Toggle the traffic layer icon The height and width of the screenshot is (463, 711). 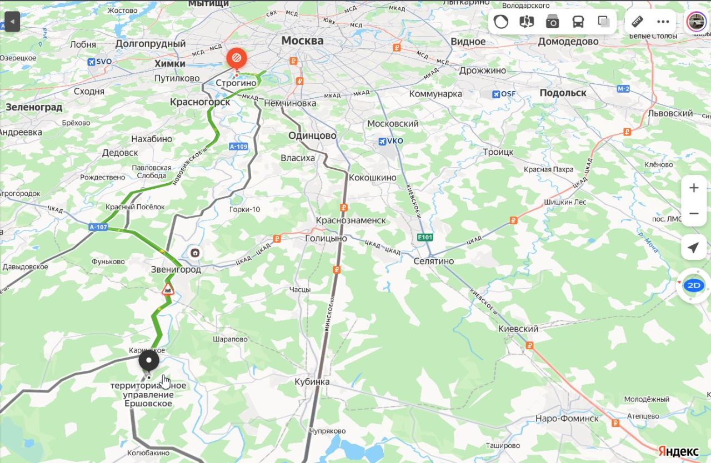[501, 22]
